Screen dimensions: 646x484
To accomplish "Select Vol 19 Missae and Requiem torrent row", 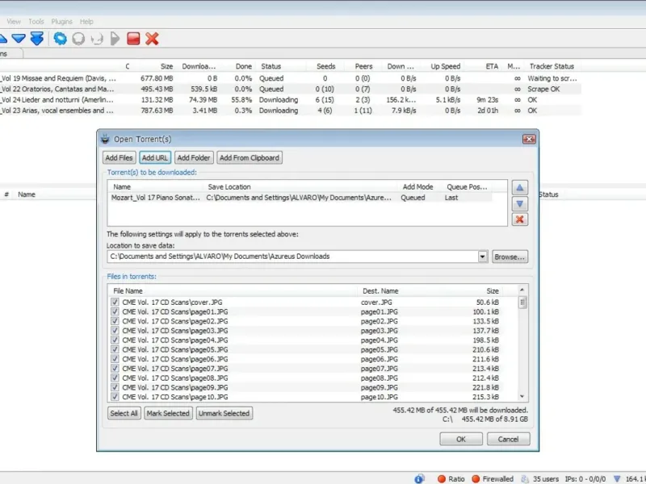I will 291,78.
